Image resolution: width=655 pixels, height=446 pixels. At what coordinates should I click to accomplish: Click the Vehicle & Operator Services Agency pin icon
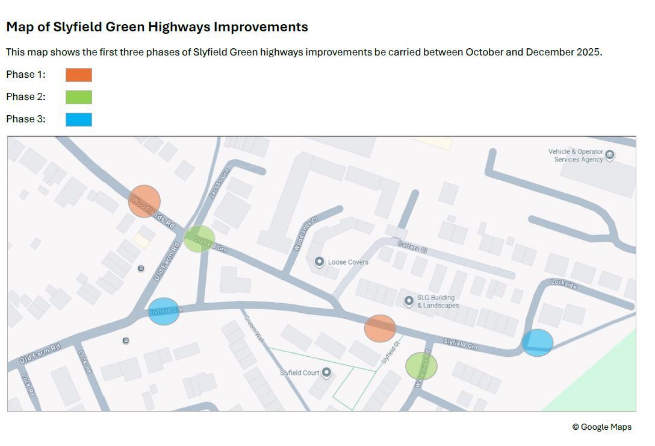[x=610, y=155]
